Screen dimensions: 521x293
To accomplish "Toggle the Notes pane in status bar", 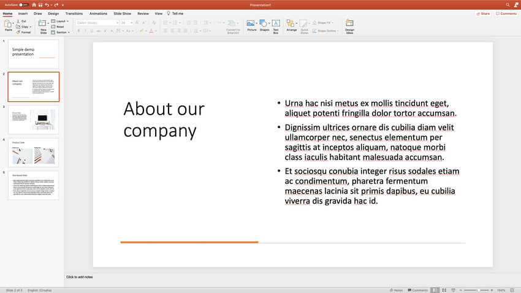I will (396, 290).
